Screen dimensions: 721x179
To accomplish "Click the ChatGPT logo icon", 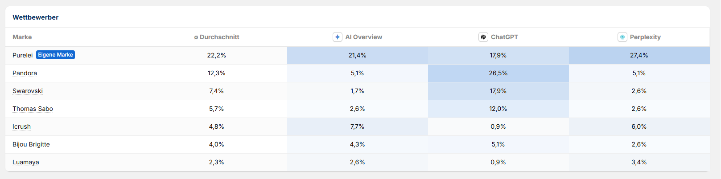I will coord(483,37).
